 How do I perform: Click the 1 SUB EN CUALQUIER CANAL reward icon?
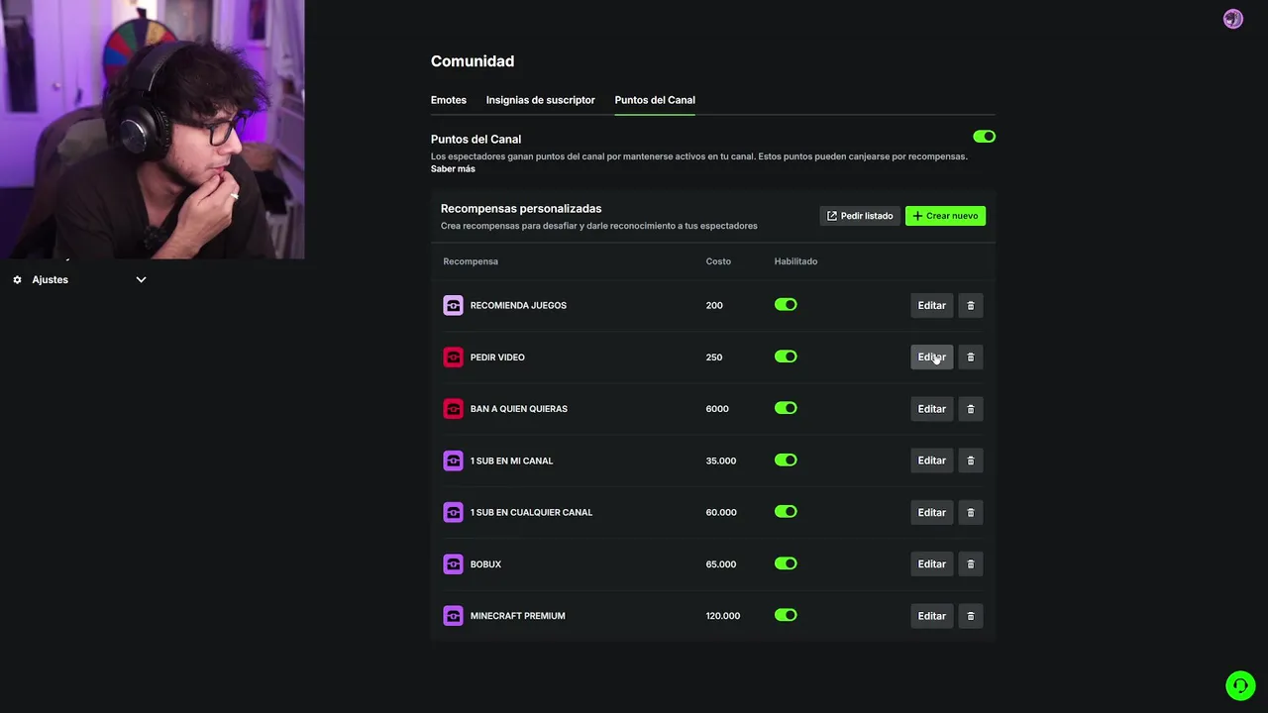(x=453, y=512)
